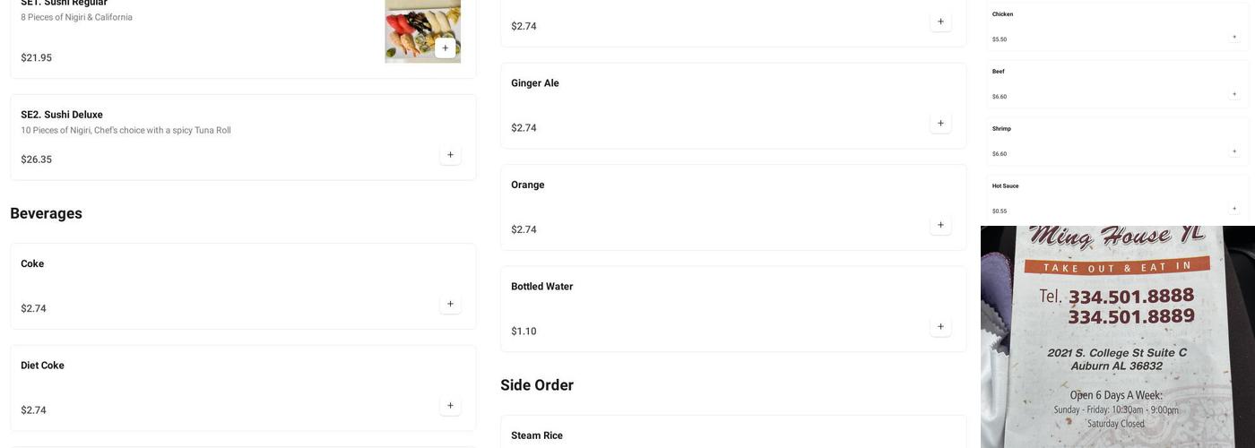The width and height of the screenshot is (1255, 448).
Task: Open the Bottled Water item name
Action: point(541,287)
